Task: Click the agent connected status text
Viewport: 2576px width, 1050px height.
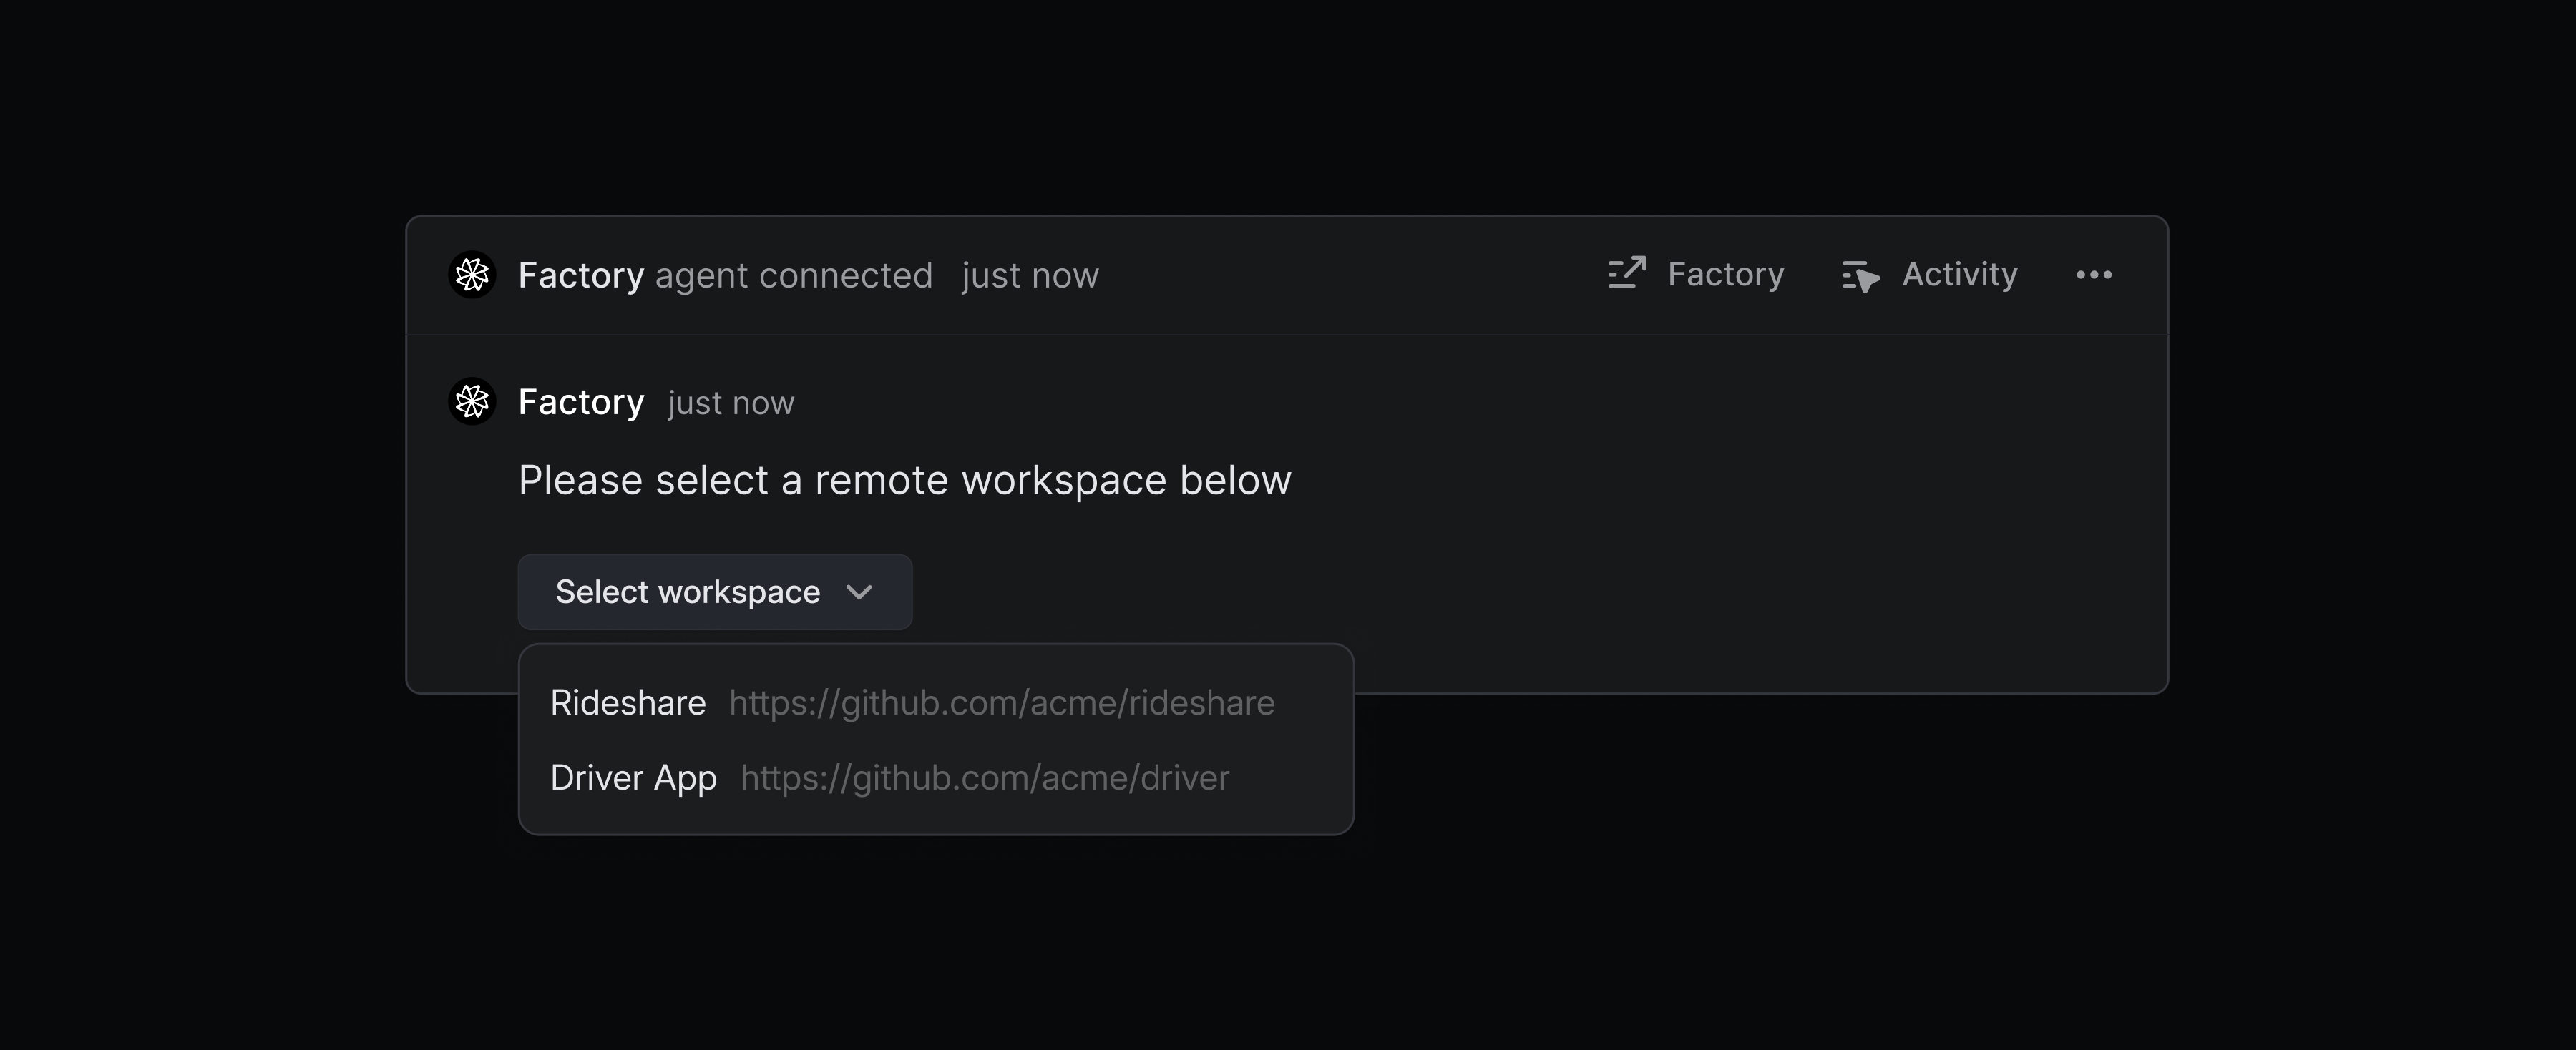Action: (793, 275)
